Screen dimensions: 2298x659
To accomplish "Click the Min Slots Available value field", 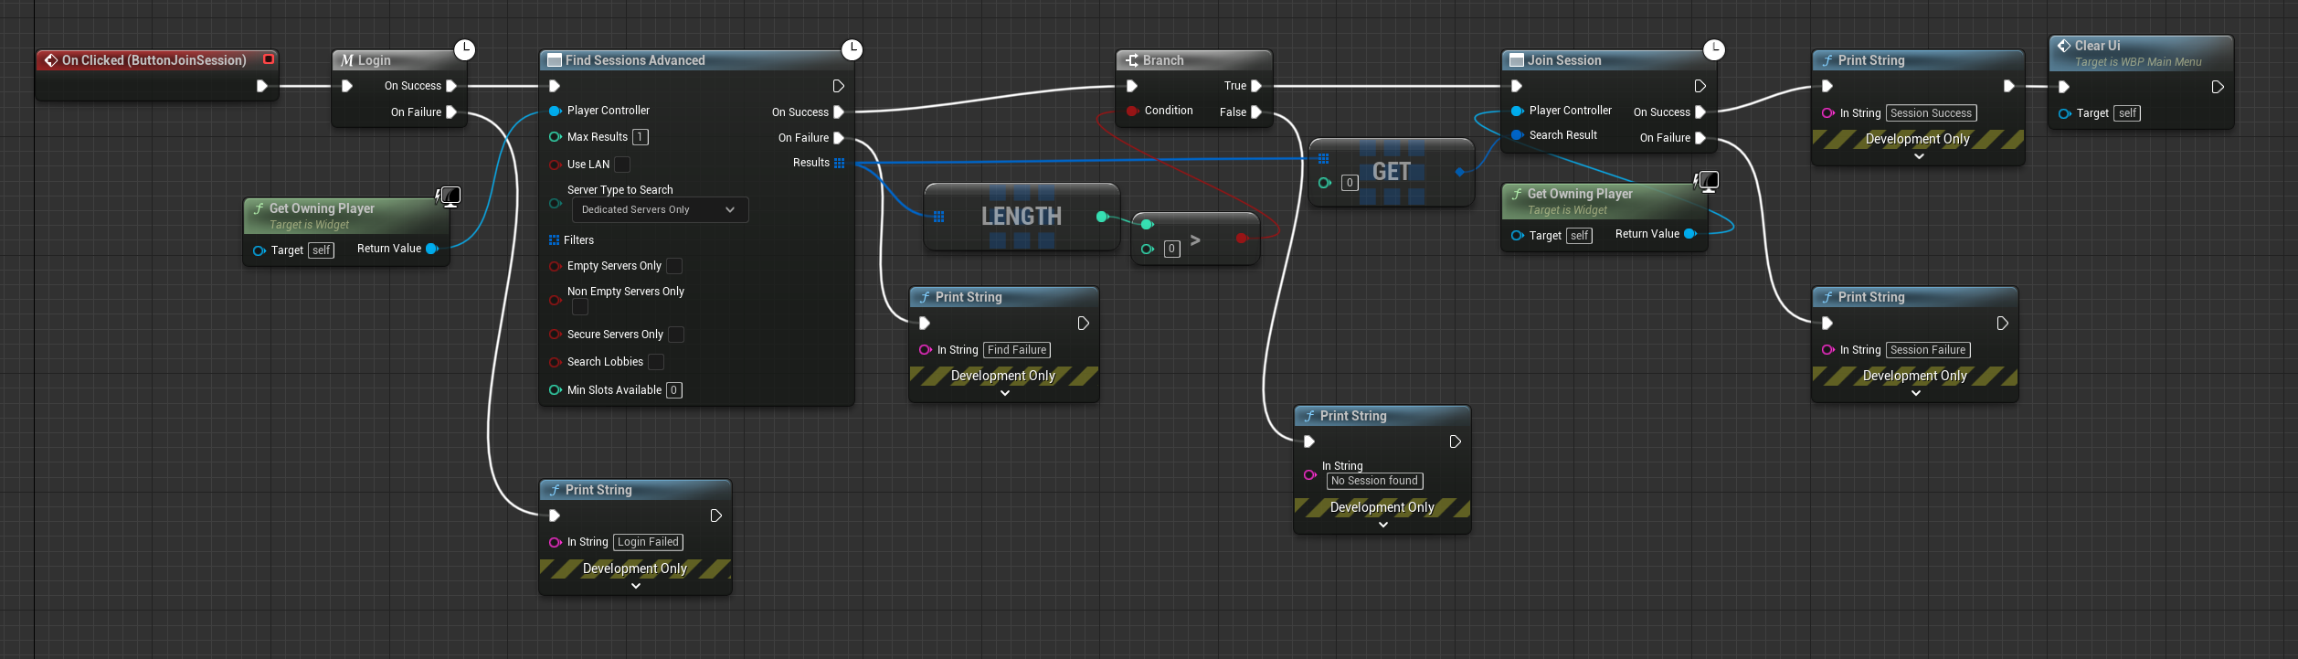I will tap(673, 390).
